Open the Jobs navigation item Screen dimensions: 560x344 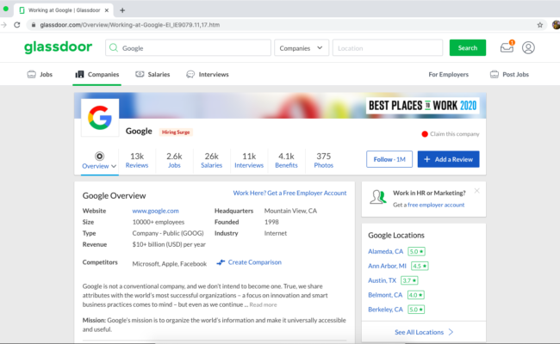[x=40, y=74]
